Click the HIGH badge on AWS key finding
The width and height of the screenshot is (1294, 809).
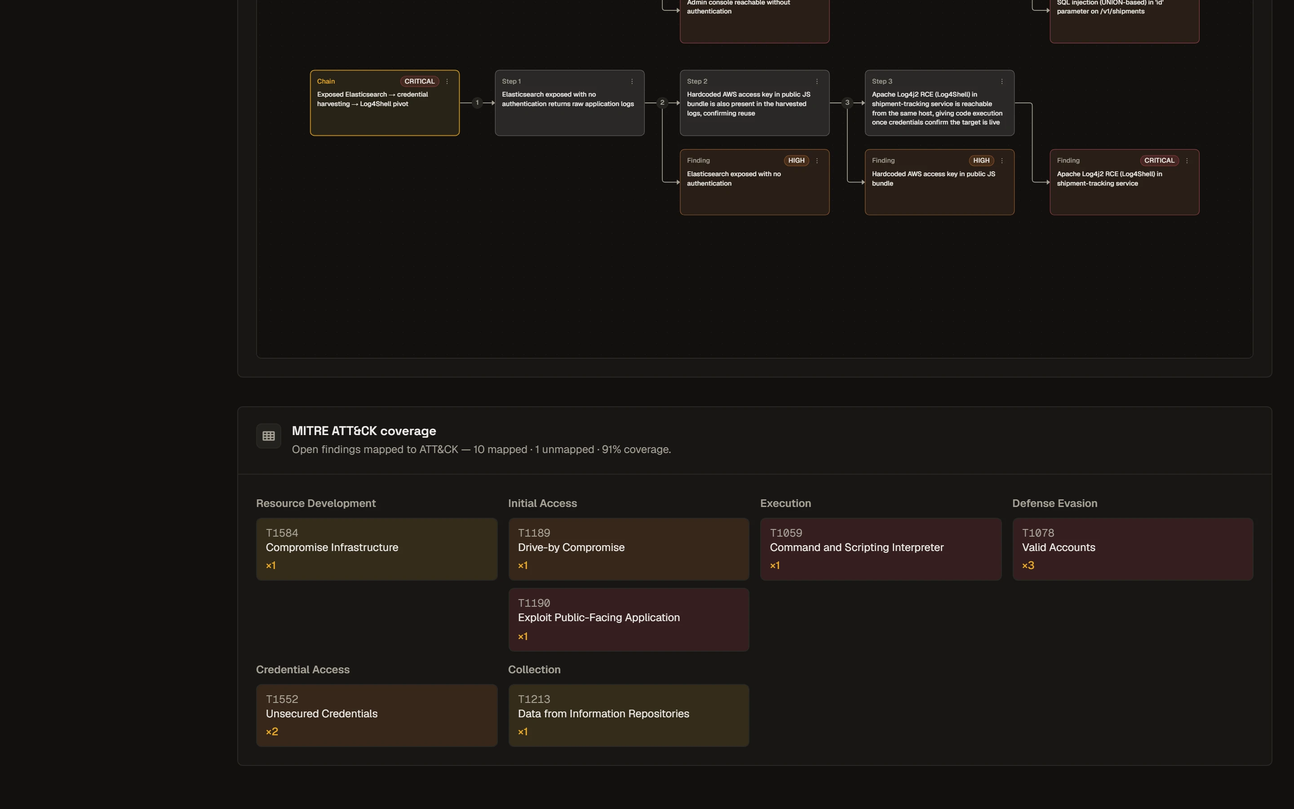(x=981, y=160)
